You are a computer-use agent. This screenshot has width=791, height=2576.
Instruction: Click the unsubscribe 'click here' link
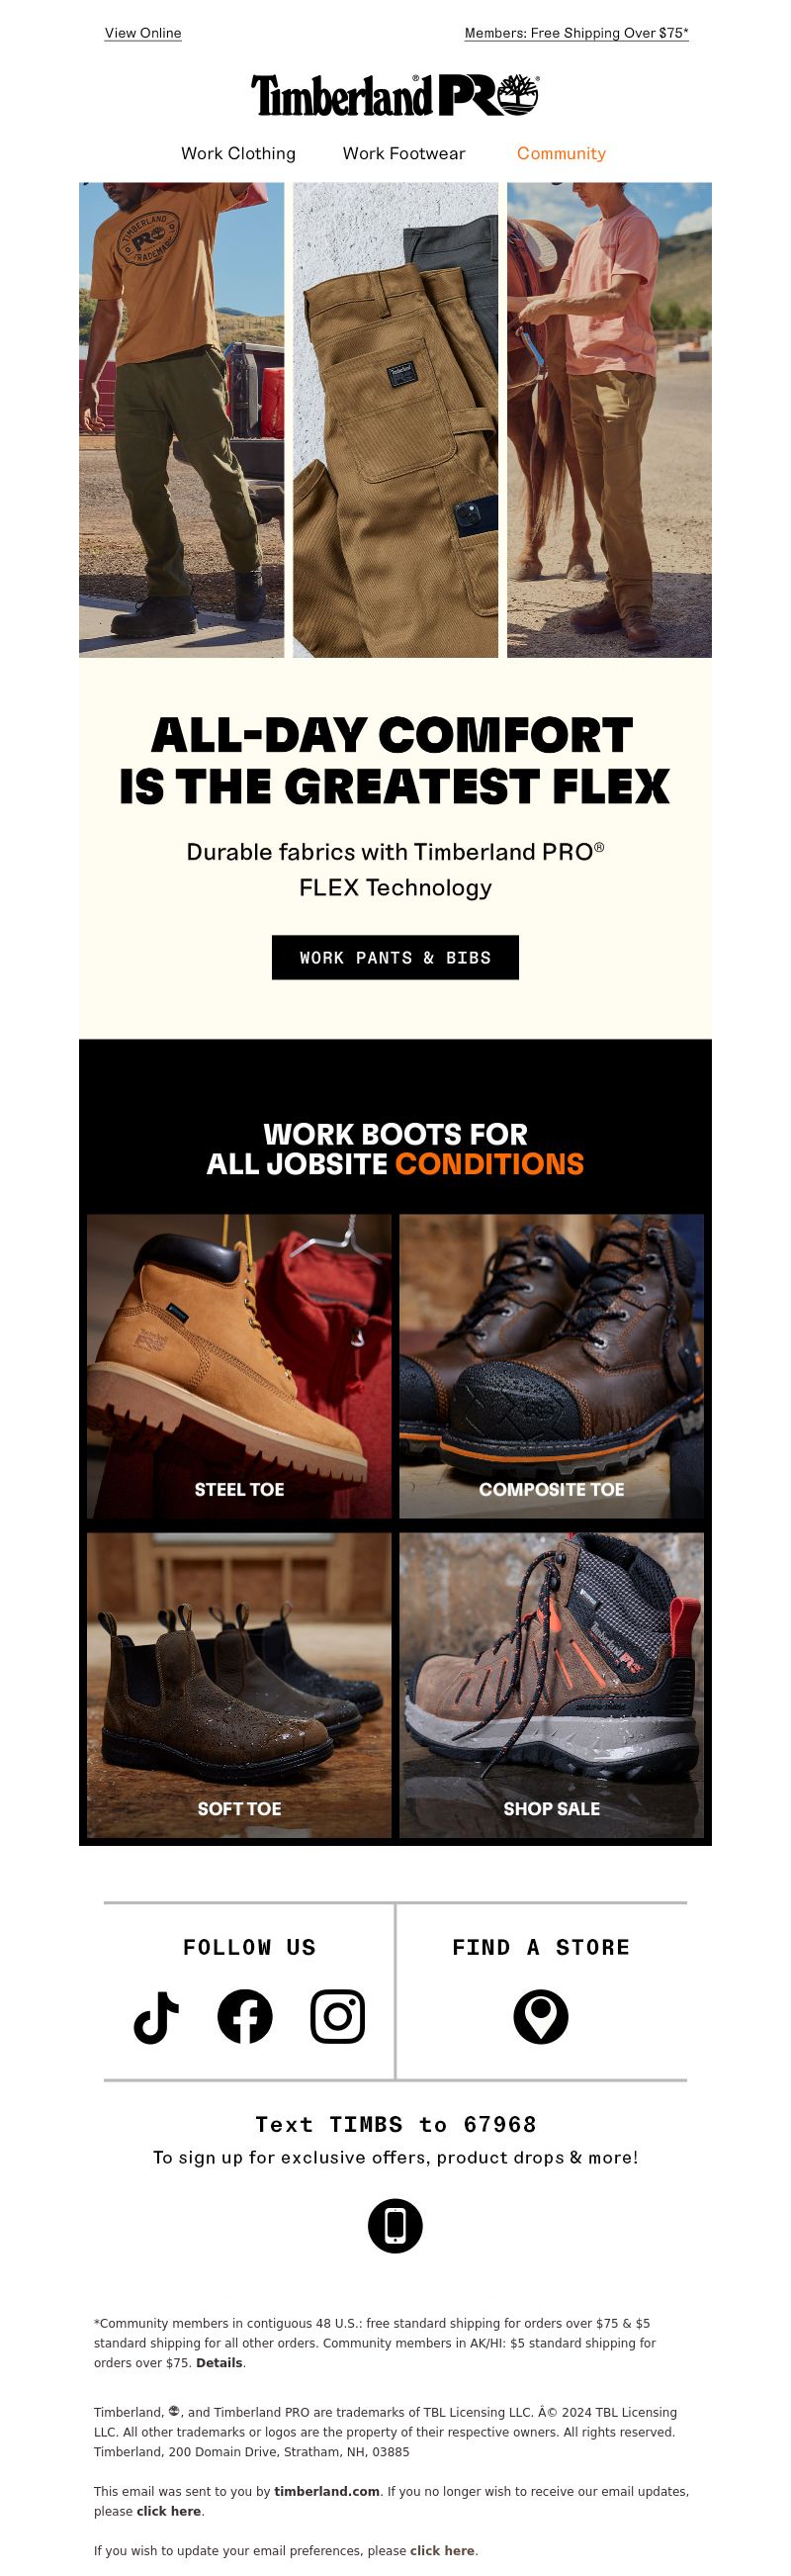pyautogui.click(x=169, y=2511)
